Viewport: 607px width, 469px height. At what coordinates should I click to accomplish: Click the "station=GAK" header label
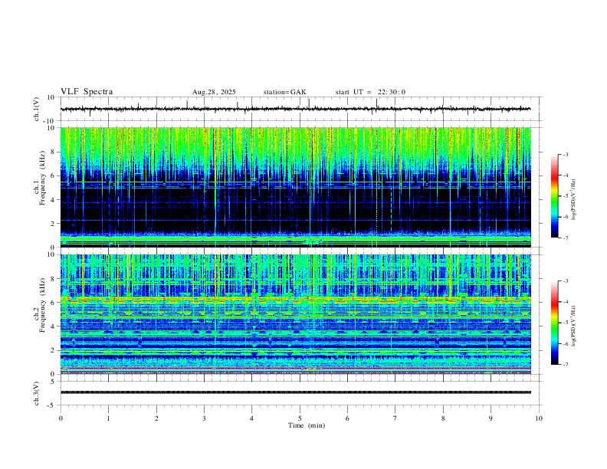(x=284, y=92)
